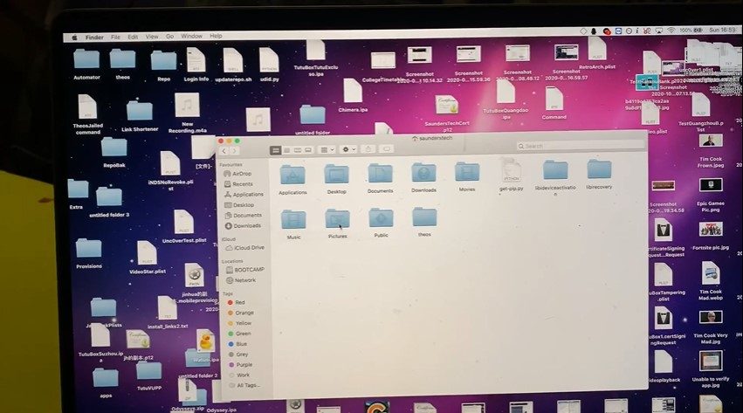Click the Share toolbar button

click(x=368, y=149)
